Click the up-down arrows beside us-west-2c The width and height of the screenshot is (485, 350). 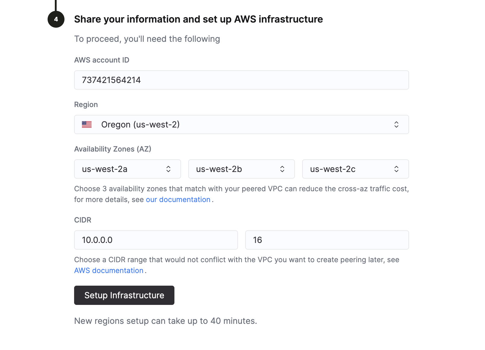tap(396, 169)
